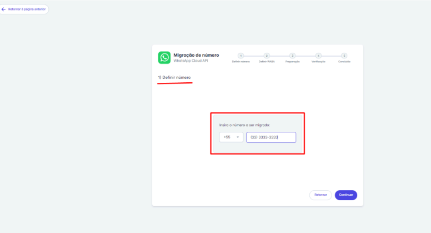
Task: Click the back arrow icon at top left
Action: (4, 9)
